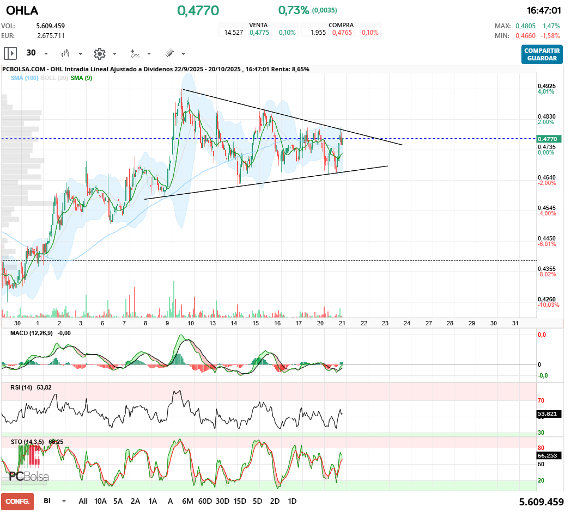Select the 10A time range
Screen dimensions: 571x513
pos(100,501)
